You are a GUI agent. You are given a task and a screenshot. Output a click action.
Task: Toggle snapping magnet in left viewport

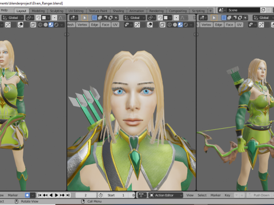coord(38,18)
